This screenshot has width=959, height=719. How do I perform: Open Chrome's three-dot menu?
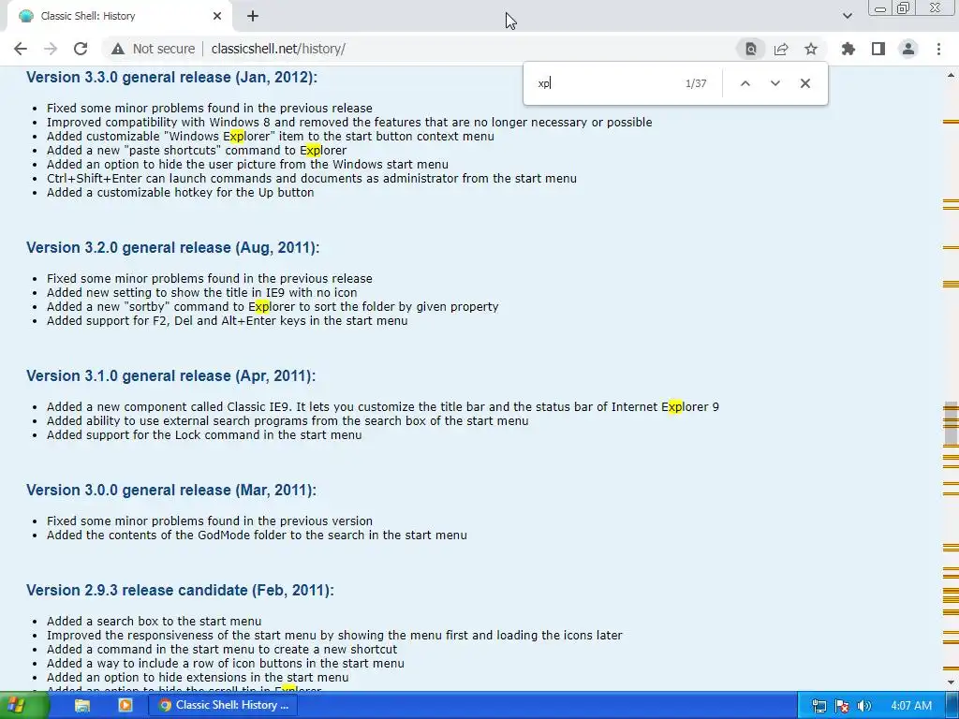click(938, 49)
